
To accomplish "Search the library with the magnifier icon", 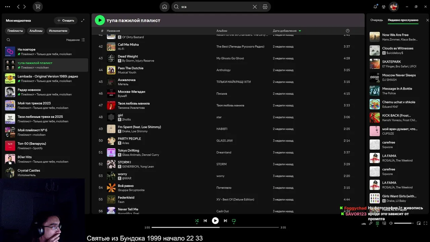I will tap(8, 40).
